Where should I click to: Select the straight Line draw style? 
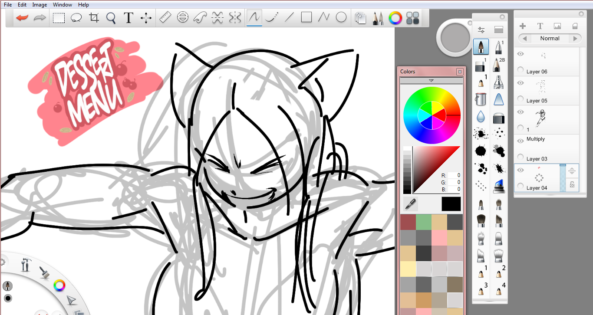289,17
